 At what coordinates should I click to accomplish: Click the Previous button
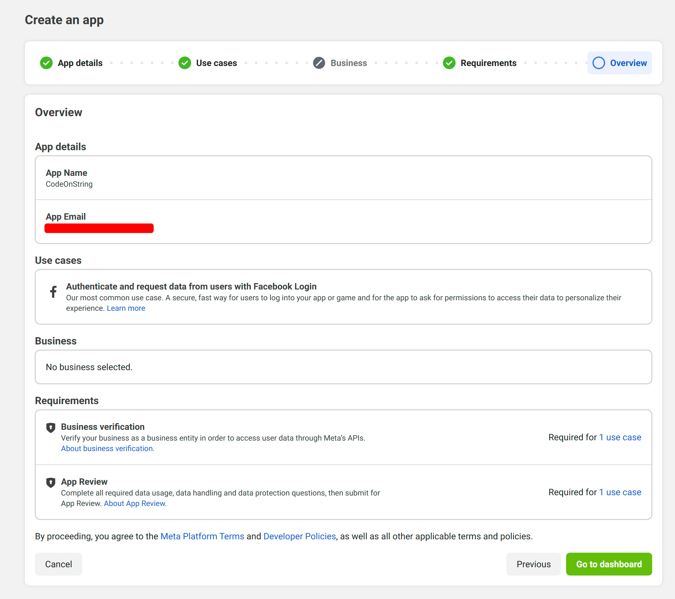point(533,564)
